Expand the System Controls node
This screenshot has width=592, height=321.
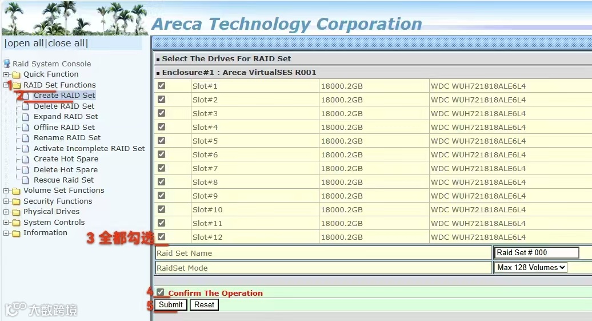point(6,223)
